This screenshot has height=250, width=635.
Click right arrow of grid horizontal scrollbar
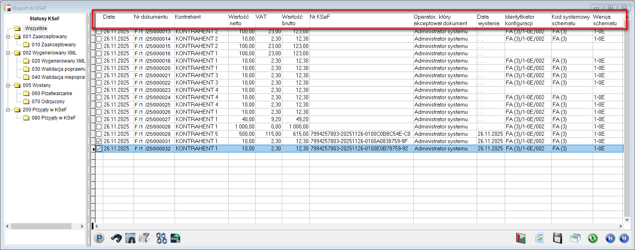click(620, 226)
